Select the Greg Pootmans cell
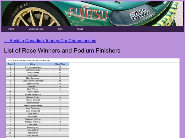 click(x=33, y=108)
